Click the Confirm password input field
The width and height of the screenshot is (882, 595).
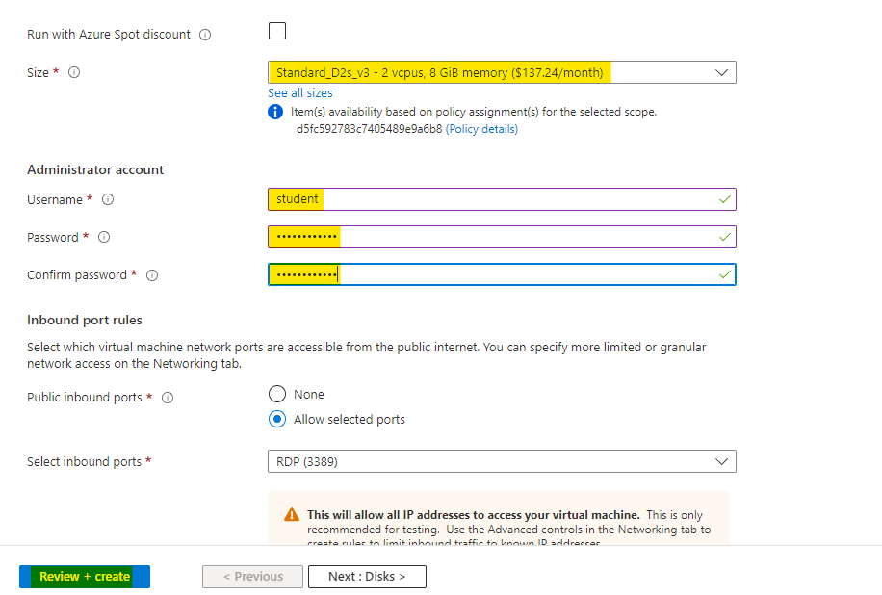coord(501,274)
